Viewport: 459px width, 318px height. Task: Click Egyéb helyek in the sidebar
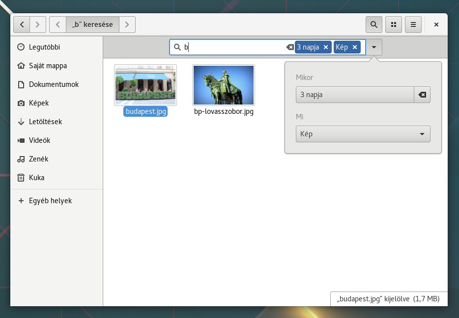click(50, 201)
